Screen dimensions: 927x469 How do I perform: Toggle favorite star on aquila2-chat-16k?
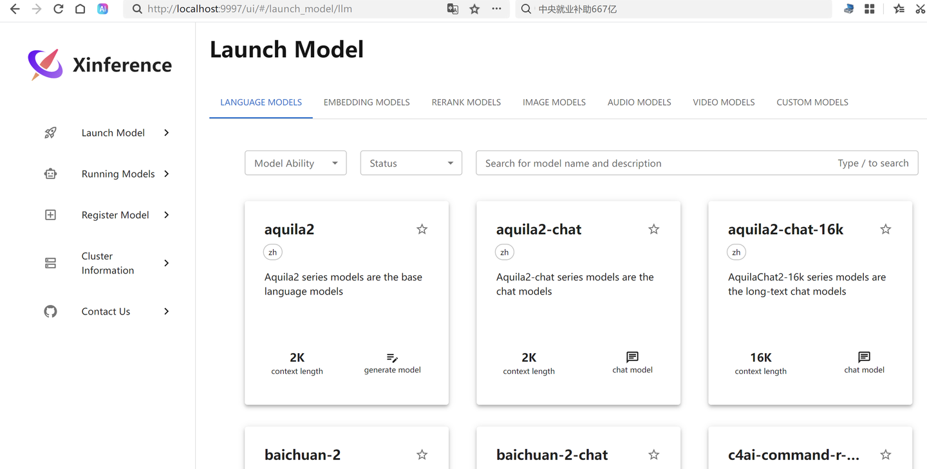(885, 229)
